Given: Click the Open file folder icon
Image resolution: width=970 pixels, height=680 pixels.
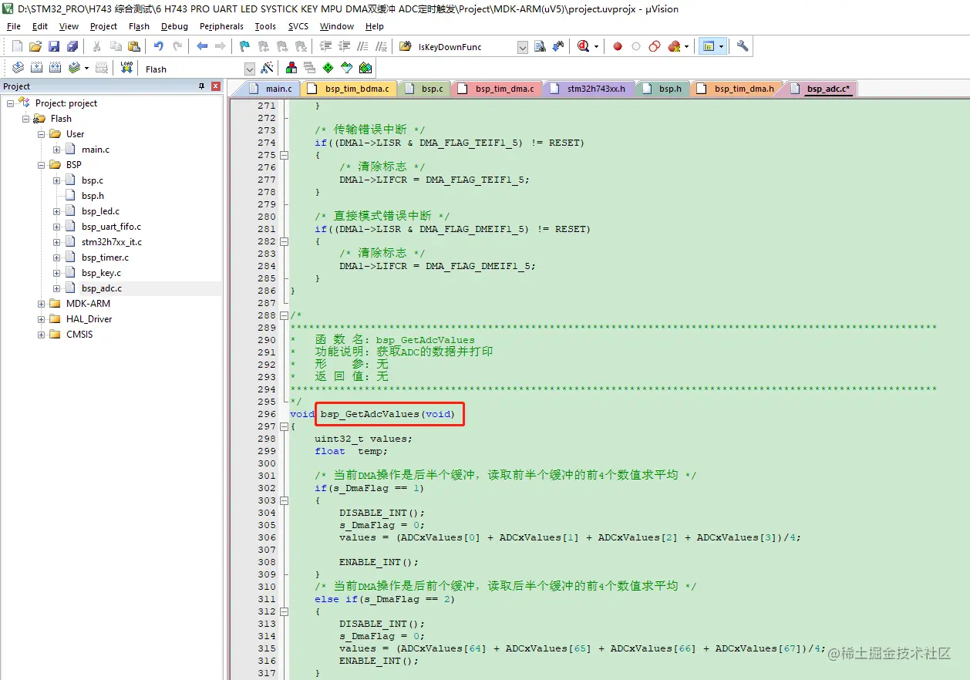Looking at the screenshot, I should point(35,46).
